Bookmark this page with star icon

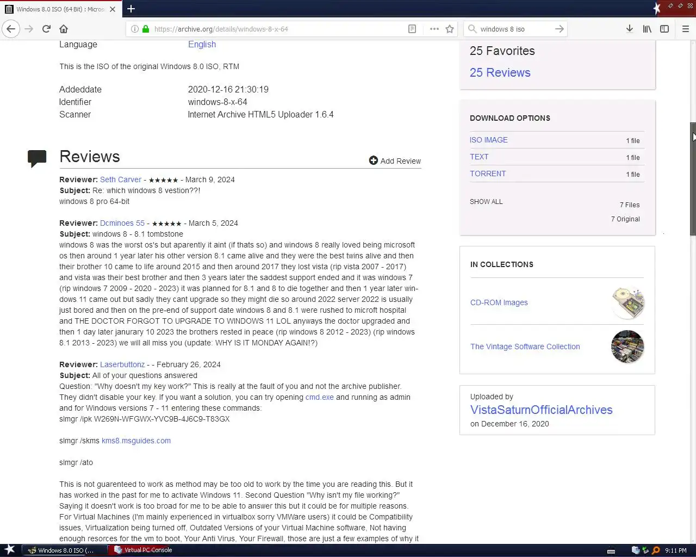tap(450, 29)
